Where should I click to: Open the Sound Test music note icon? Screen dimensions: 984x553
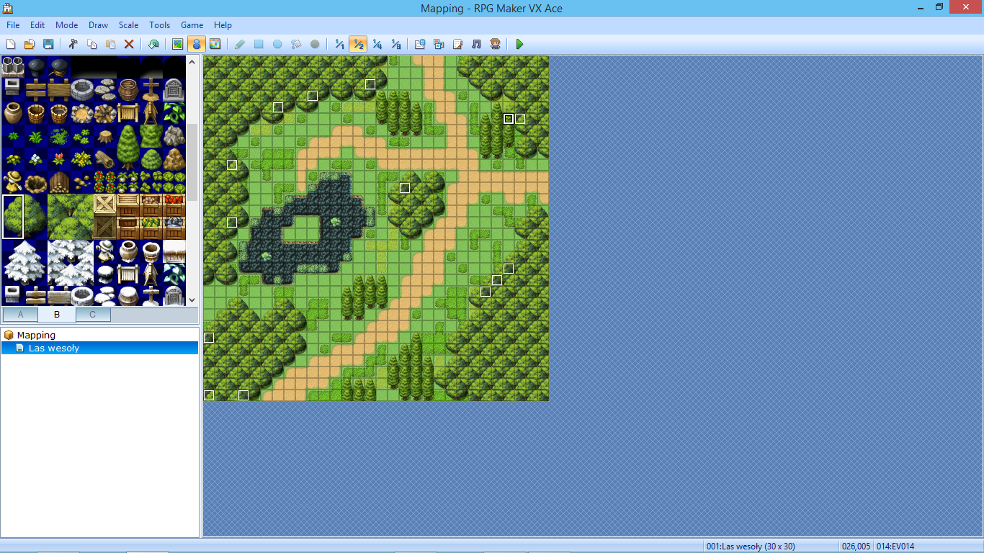(x=476, y=45)
